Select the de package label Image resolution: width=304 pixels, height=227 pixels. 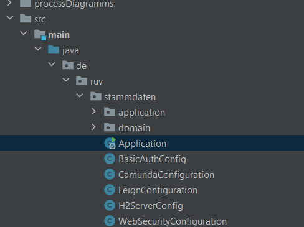click(81, 66)
